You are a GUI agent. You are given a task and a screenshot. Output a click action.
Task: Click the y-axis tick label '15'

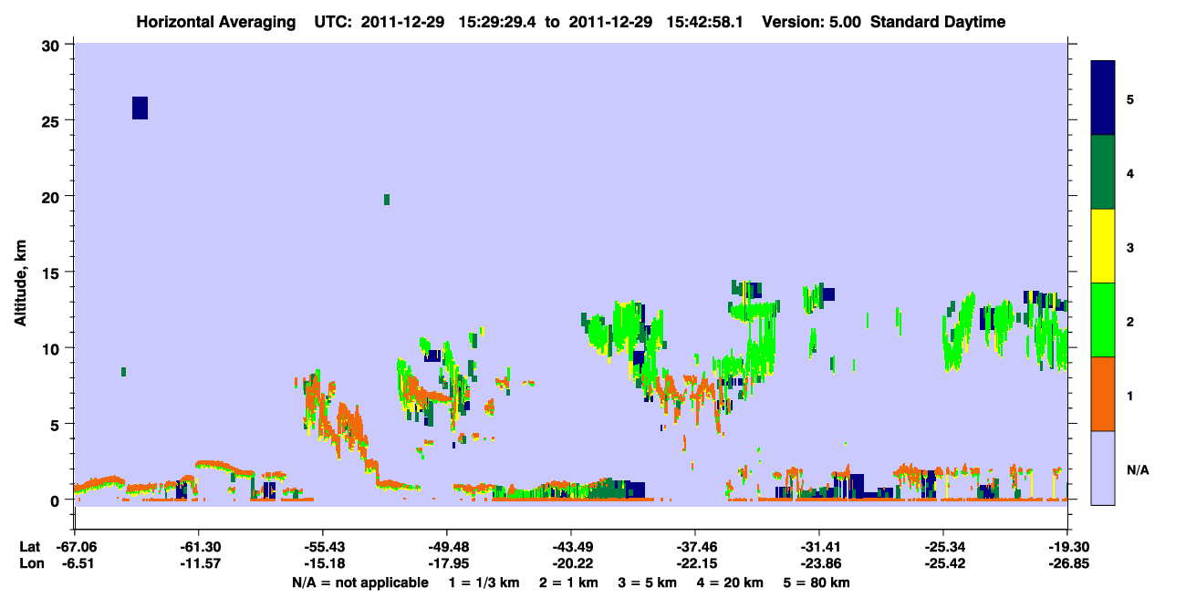coord(53,273)
